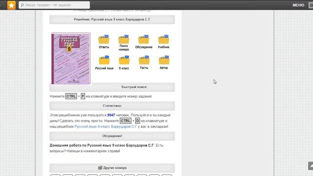Click the Решебник title header bar
The image size is (313, 176).
coord(112,20)
